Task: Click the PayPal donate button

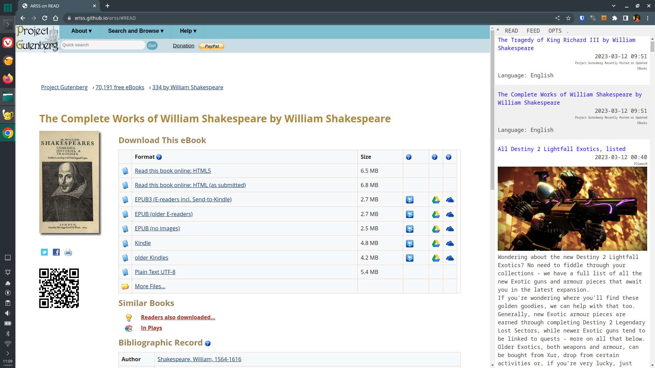Action: pyautogui.click(x=212, y=46)
